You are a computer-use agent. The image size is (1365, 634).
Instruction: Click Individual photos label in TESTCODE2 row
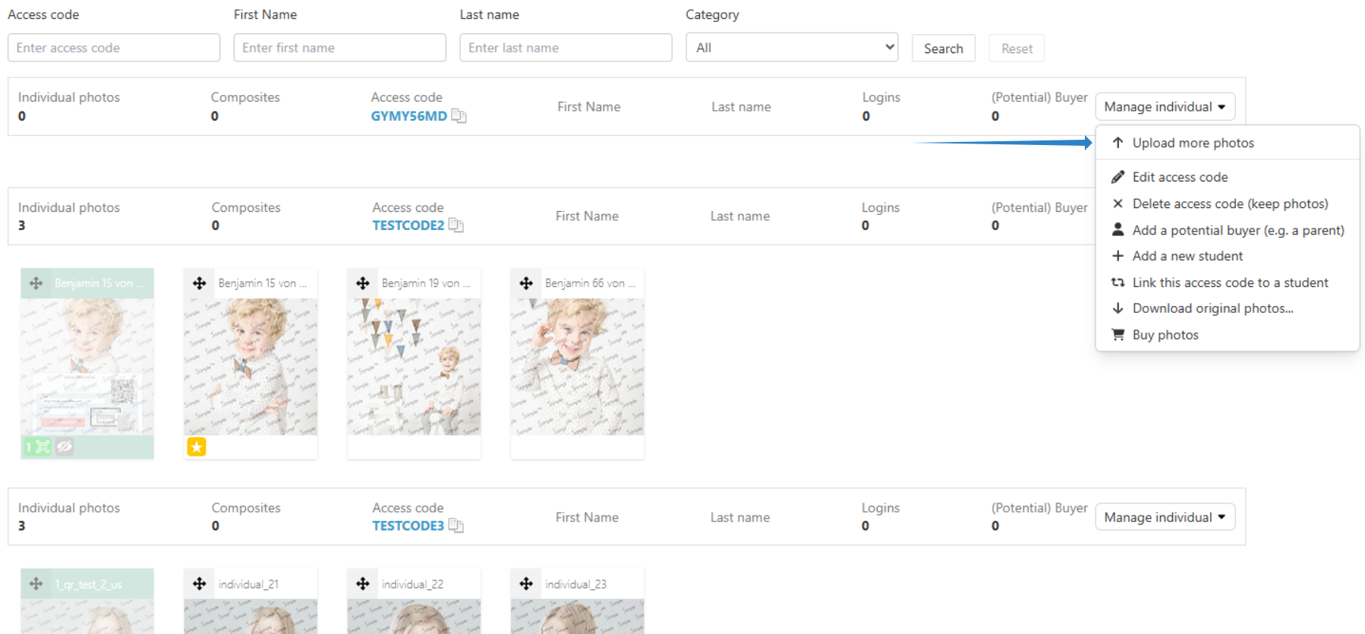pyautogui.click(x=69, y=207)
